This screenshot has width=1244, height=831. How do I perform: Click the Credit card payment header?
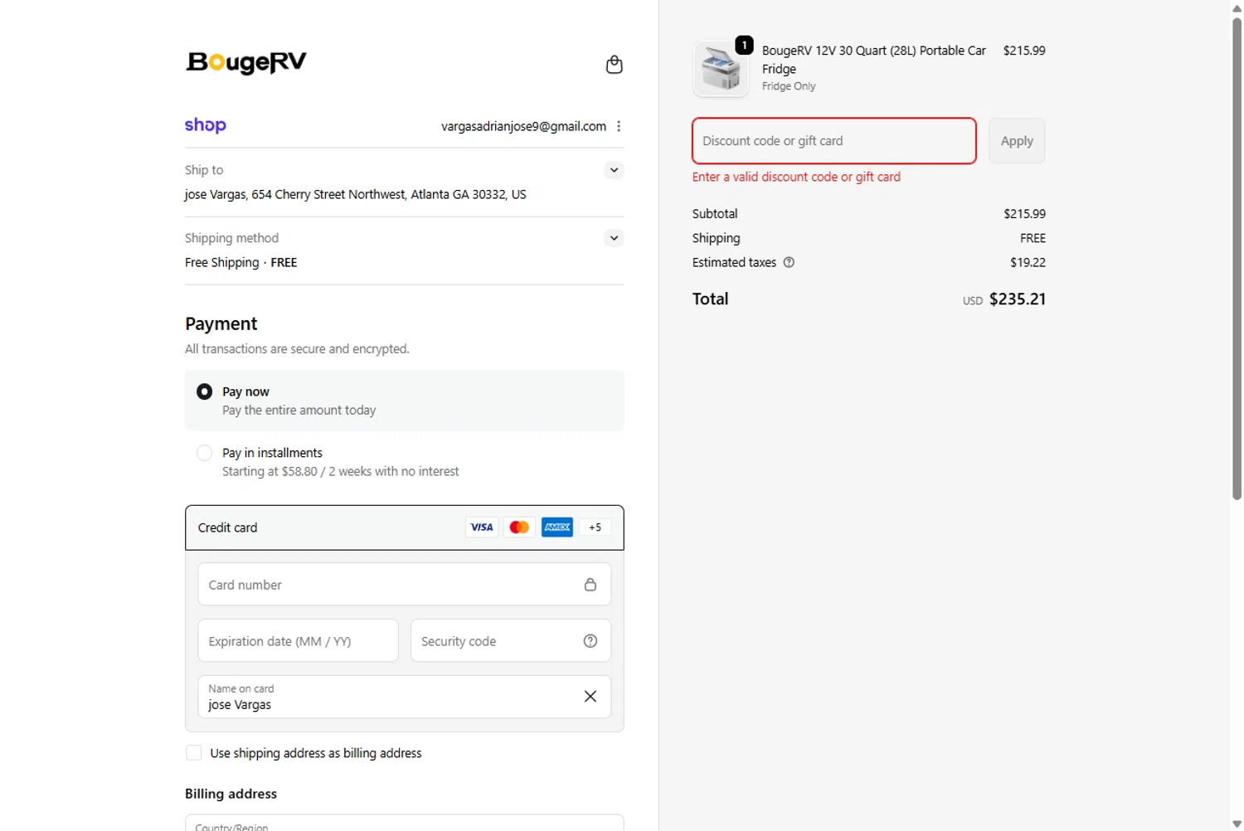(405, 527)
